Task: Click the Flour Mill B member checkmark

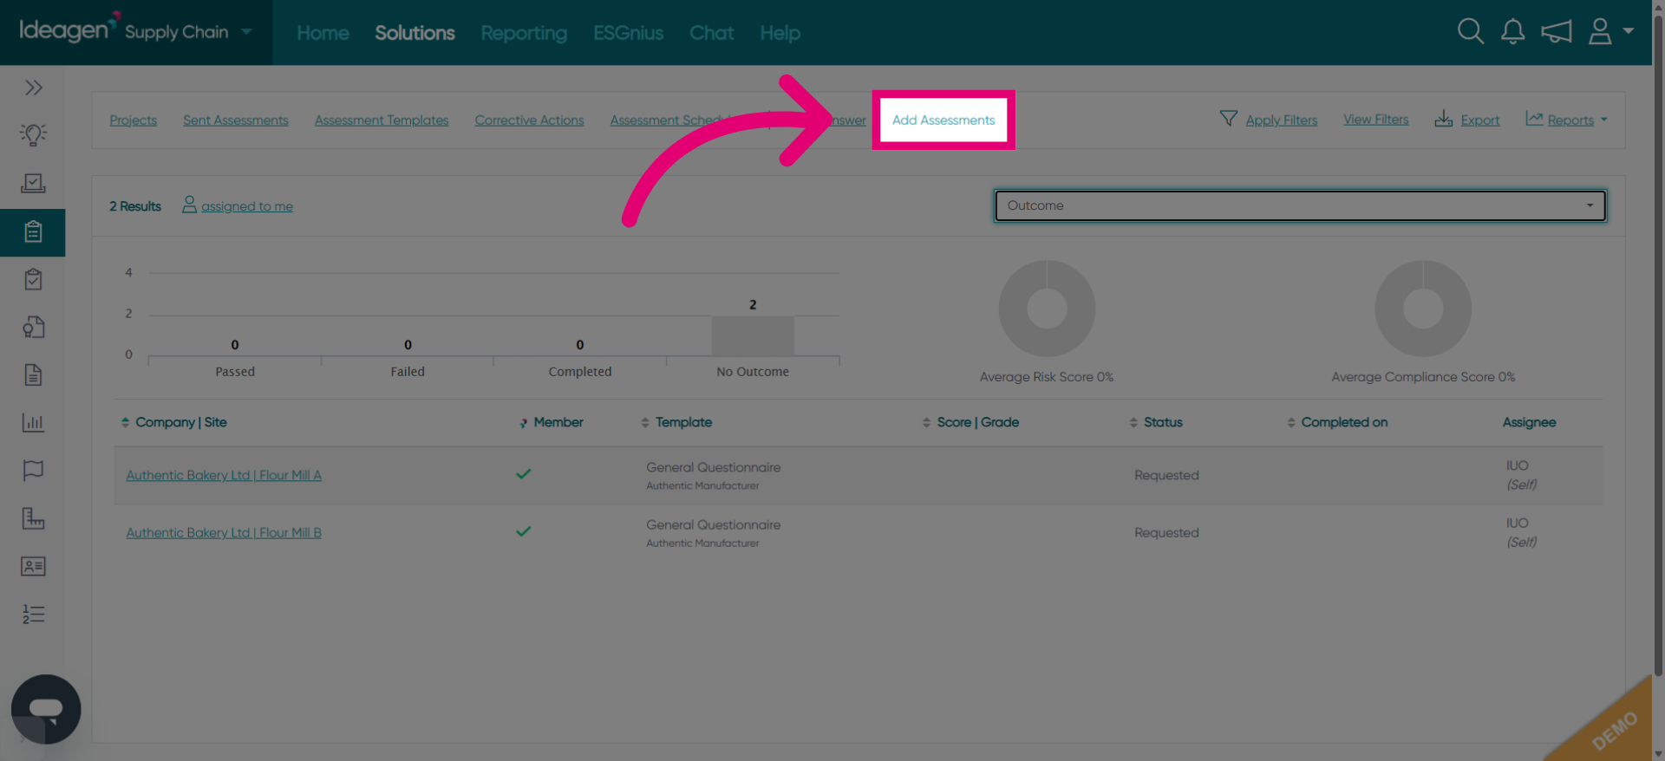Action: click(523, 531)
